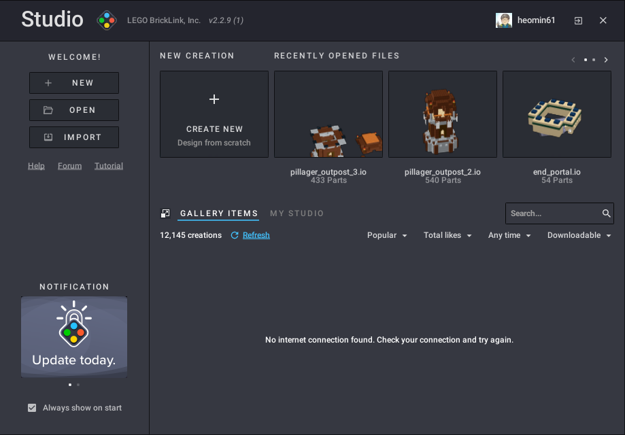This screenshot has width=625, height=435.
Task: Click the CREATE NEW design tile
Action: pyautogui.click(x=214, y=114)
